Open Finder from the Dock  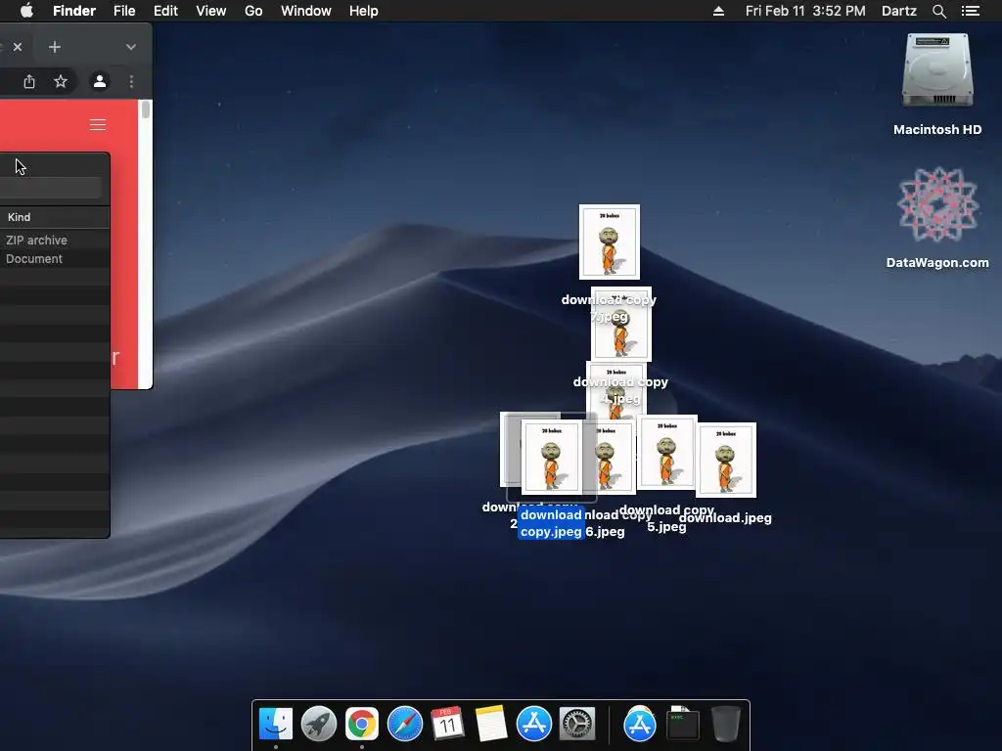(275, 725)
